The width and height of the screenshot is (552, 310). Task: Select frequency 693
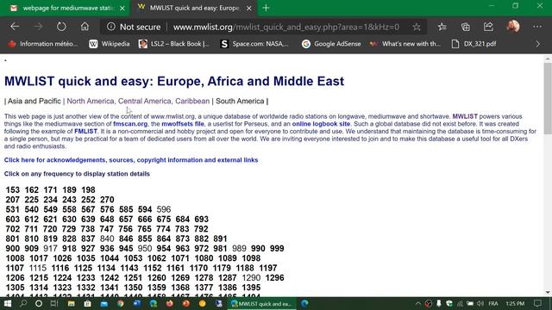coord(201,220)
